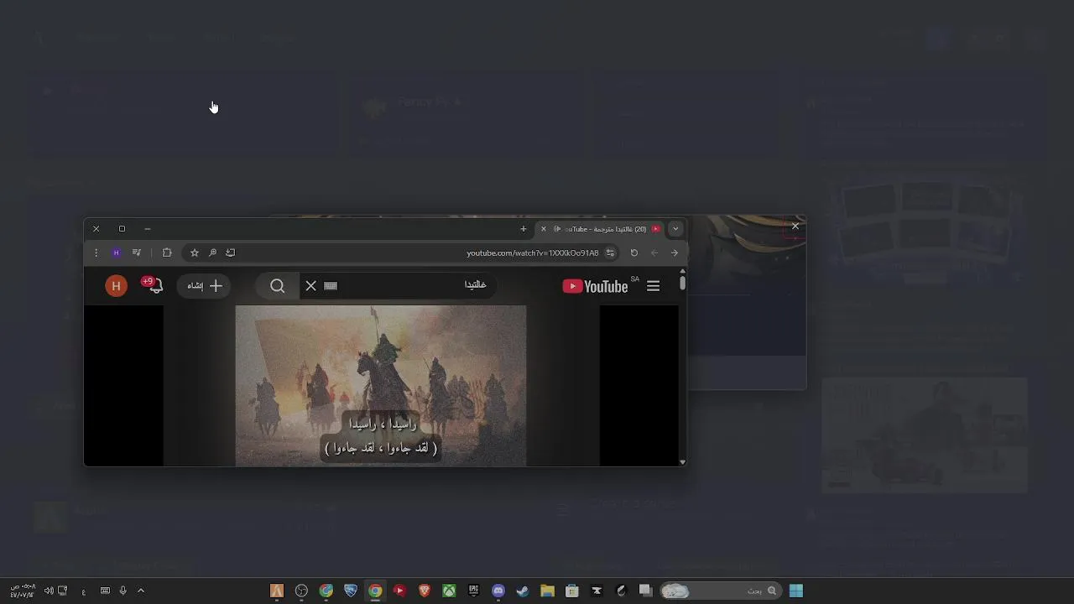This screenshot has height=604, width=1074.
Task: Open the Chrome media control icon
Action: click(136, 253)
